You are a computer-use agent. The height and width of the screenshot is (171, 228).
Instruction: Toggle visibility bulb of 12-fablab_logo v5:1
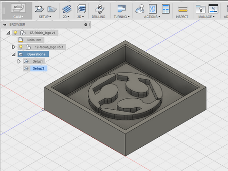click(x=21, y=47)
